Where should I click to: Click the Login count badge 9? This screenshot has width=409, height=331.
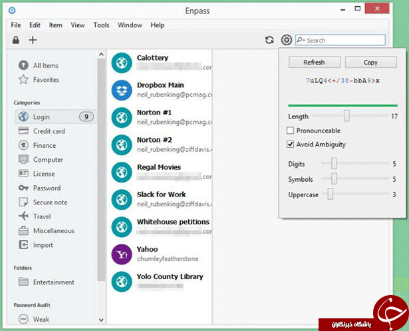[x=86, y=117]
